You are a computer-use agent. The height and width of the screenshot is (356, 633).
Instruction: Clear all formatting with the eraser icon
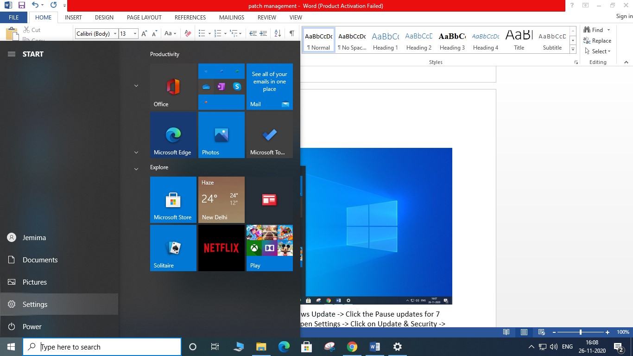[x=188, y=33]
